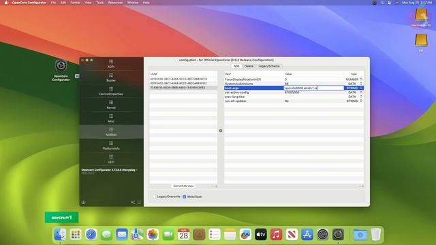436x245 pixels.
Task: Click the power icon at sidebar bottom
Action: (83, 202)
